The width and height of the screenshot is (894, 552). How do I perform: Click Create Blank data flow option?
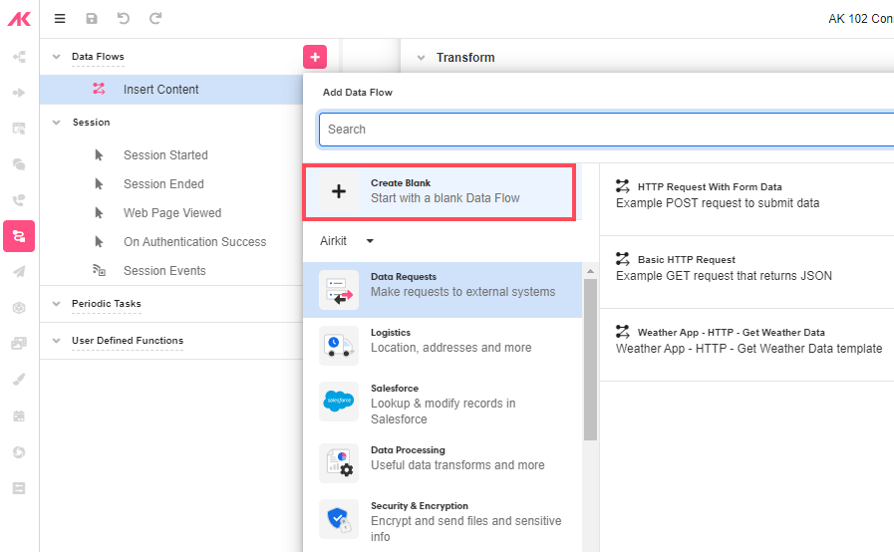439,191
